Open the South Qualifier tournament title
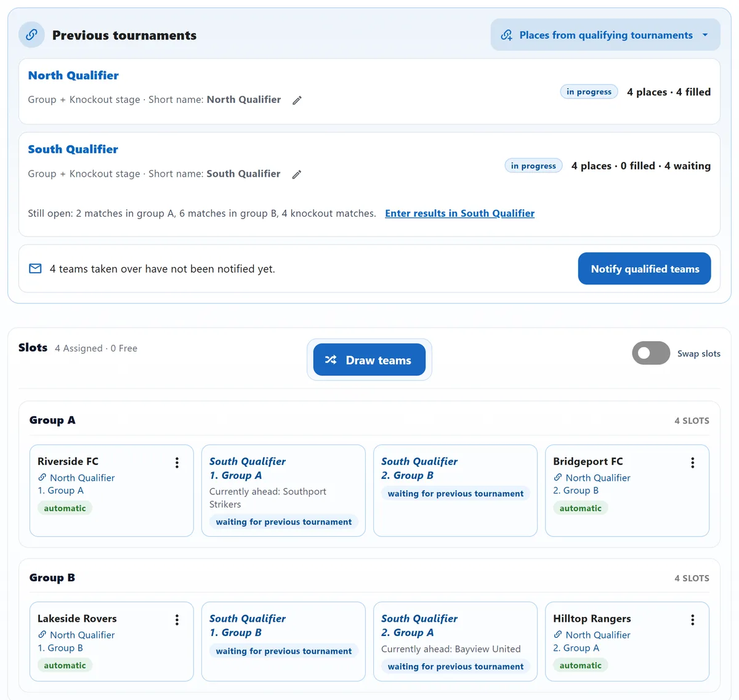This screenshot has height=700, width=739. (x=73, y=149)
